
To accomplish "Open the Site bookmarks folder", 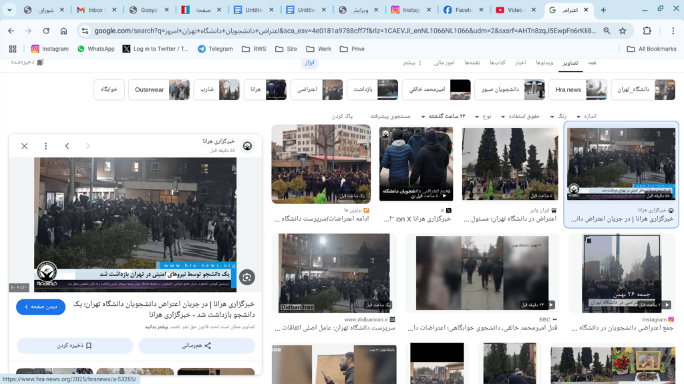I will [x=286, y=49].
